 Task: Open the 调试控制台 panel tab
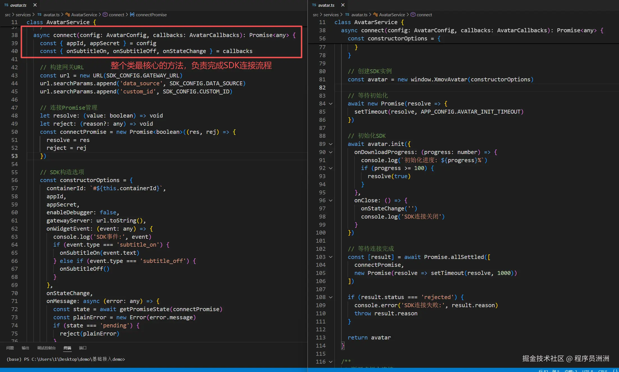pyautogui.click(x=46, y=348)
